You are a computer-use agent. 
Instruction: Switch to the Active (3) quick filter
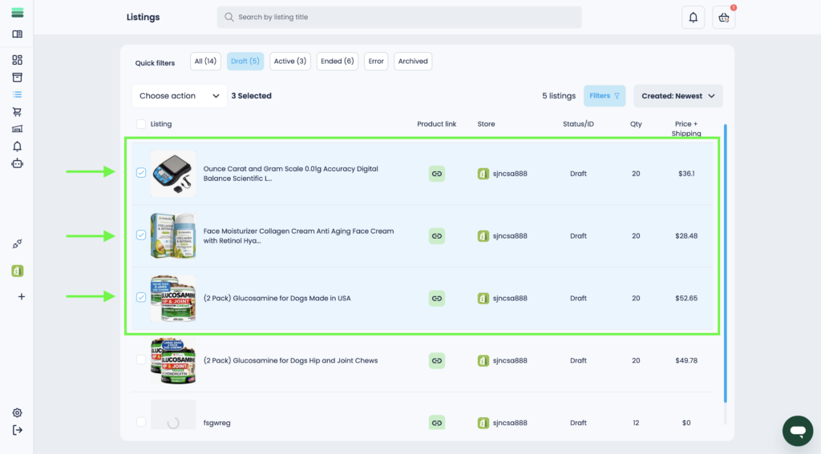[289, 62]
